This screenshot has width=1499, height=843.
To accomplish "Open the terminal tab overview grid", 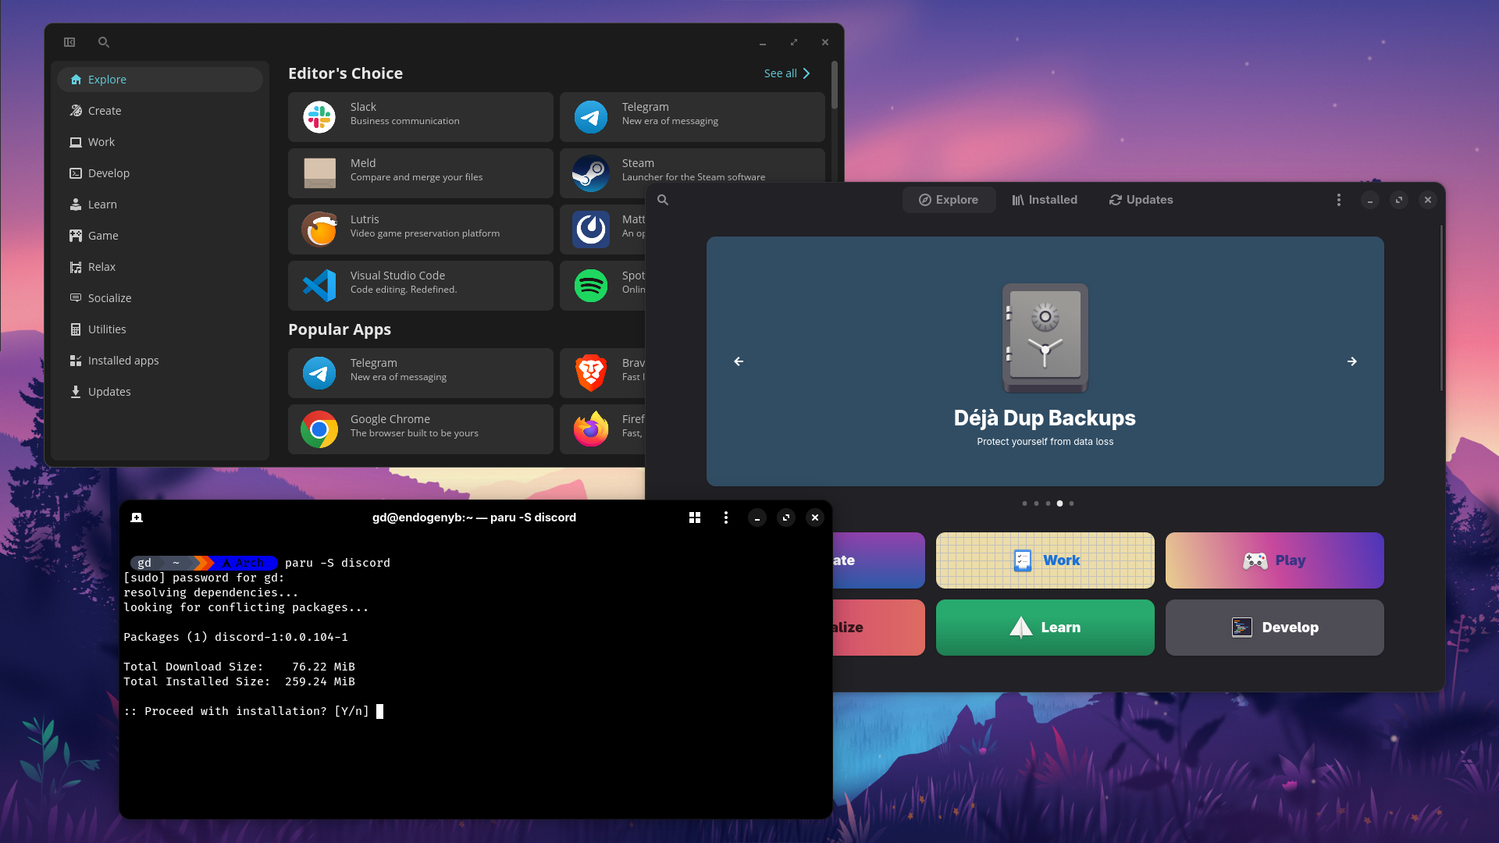I will pos(695,518).
